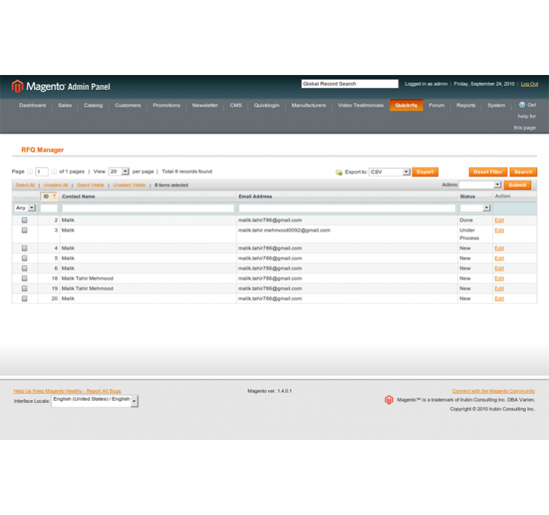Click the Contact Name column header
Screen dimensions: 549x515
pyautogui.click(x=79, y=197)
